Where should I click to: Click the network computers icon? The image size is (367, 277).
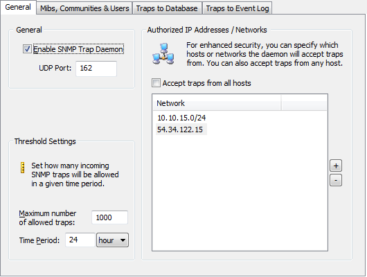[163, 54]
